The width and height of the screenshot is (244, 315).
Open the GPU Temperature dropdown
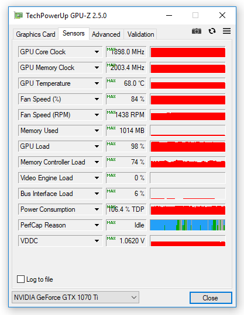coord(60,83)
